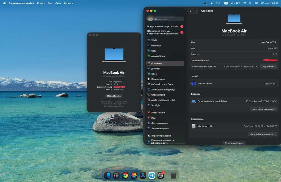Open the Справка menu
Image resolution: width=281 pixels, height=182 pixels.
point(68,3)
